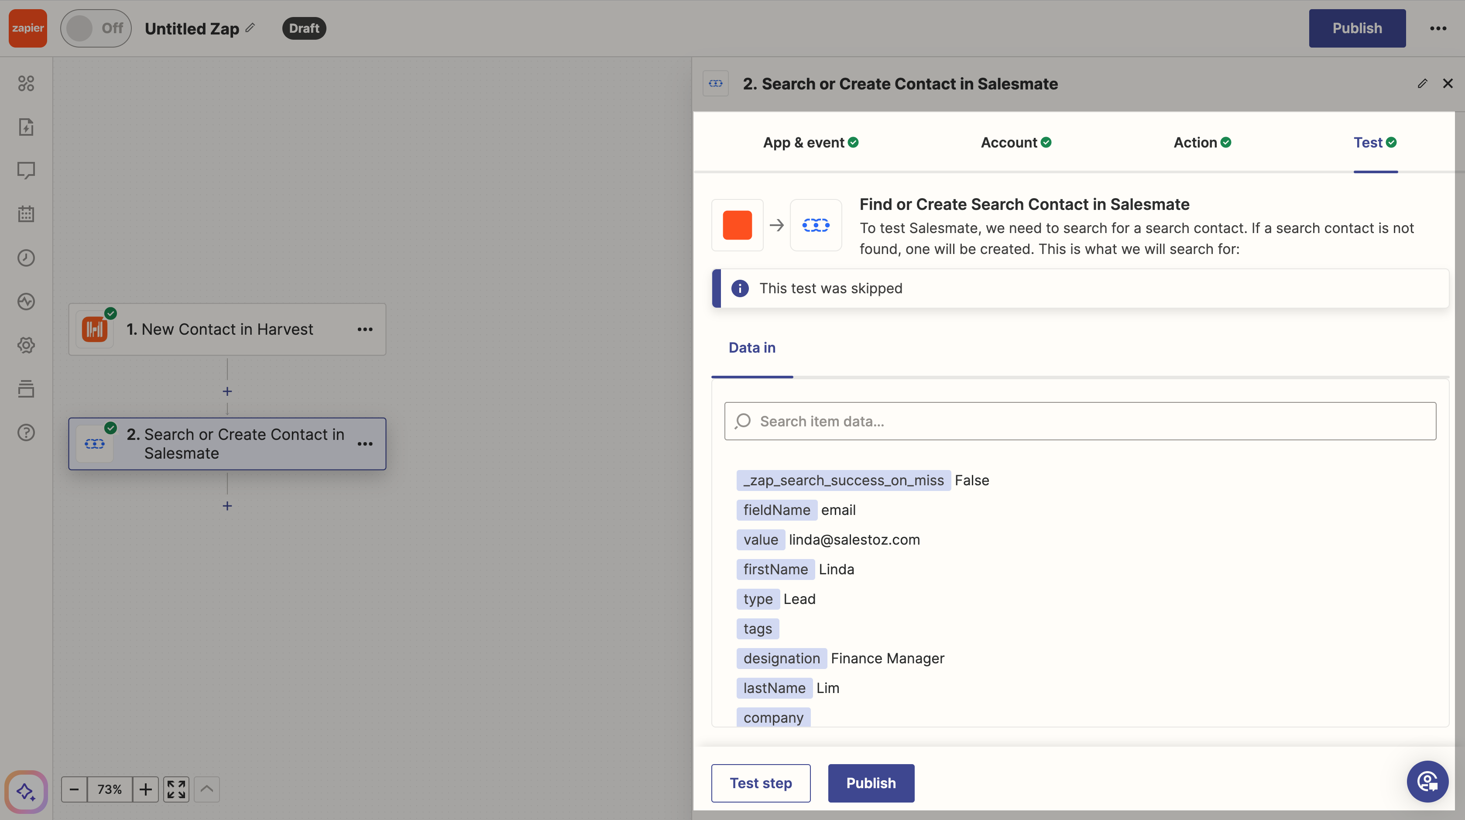Open the history clock sidebar icon
1465x820 pixels.
pyautogui.click(x=26, y=257)
